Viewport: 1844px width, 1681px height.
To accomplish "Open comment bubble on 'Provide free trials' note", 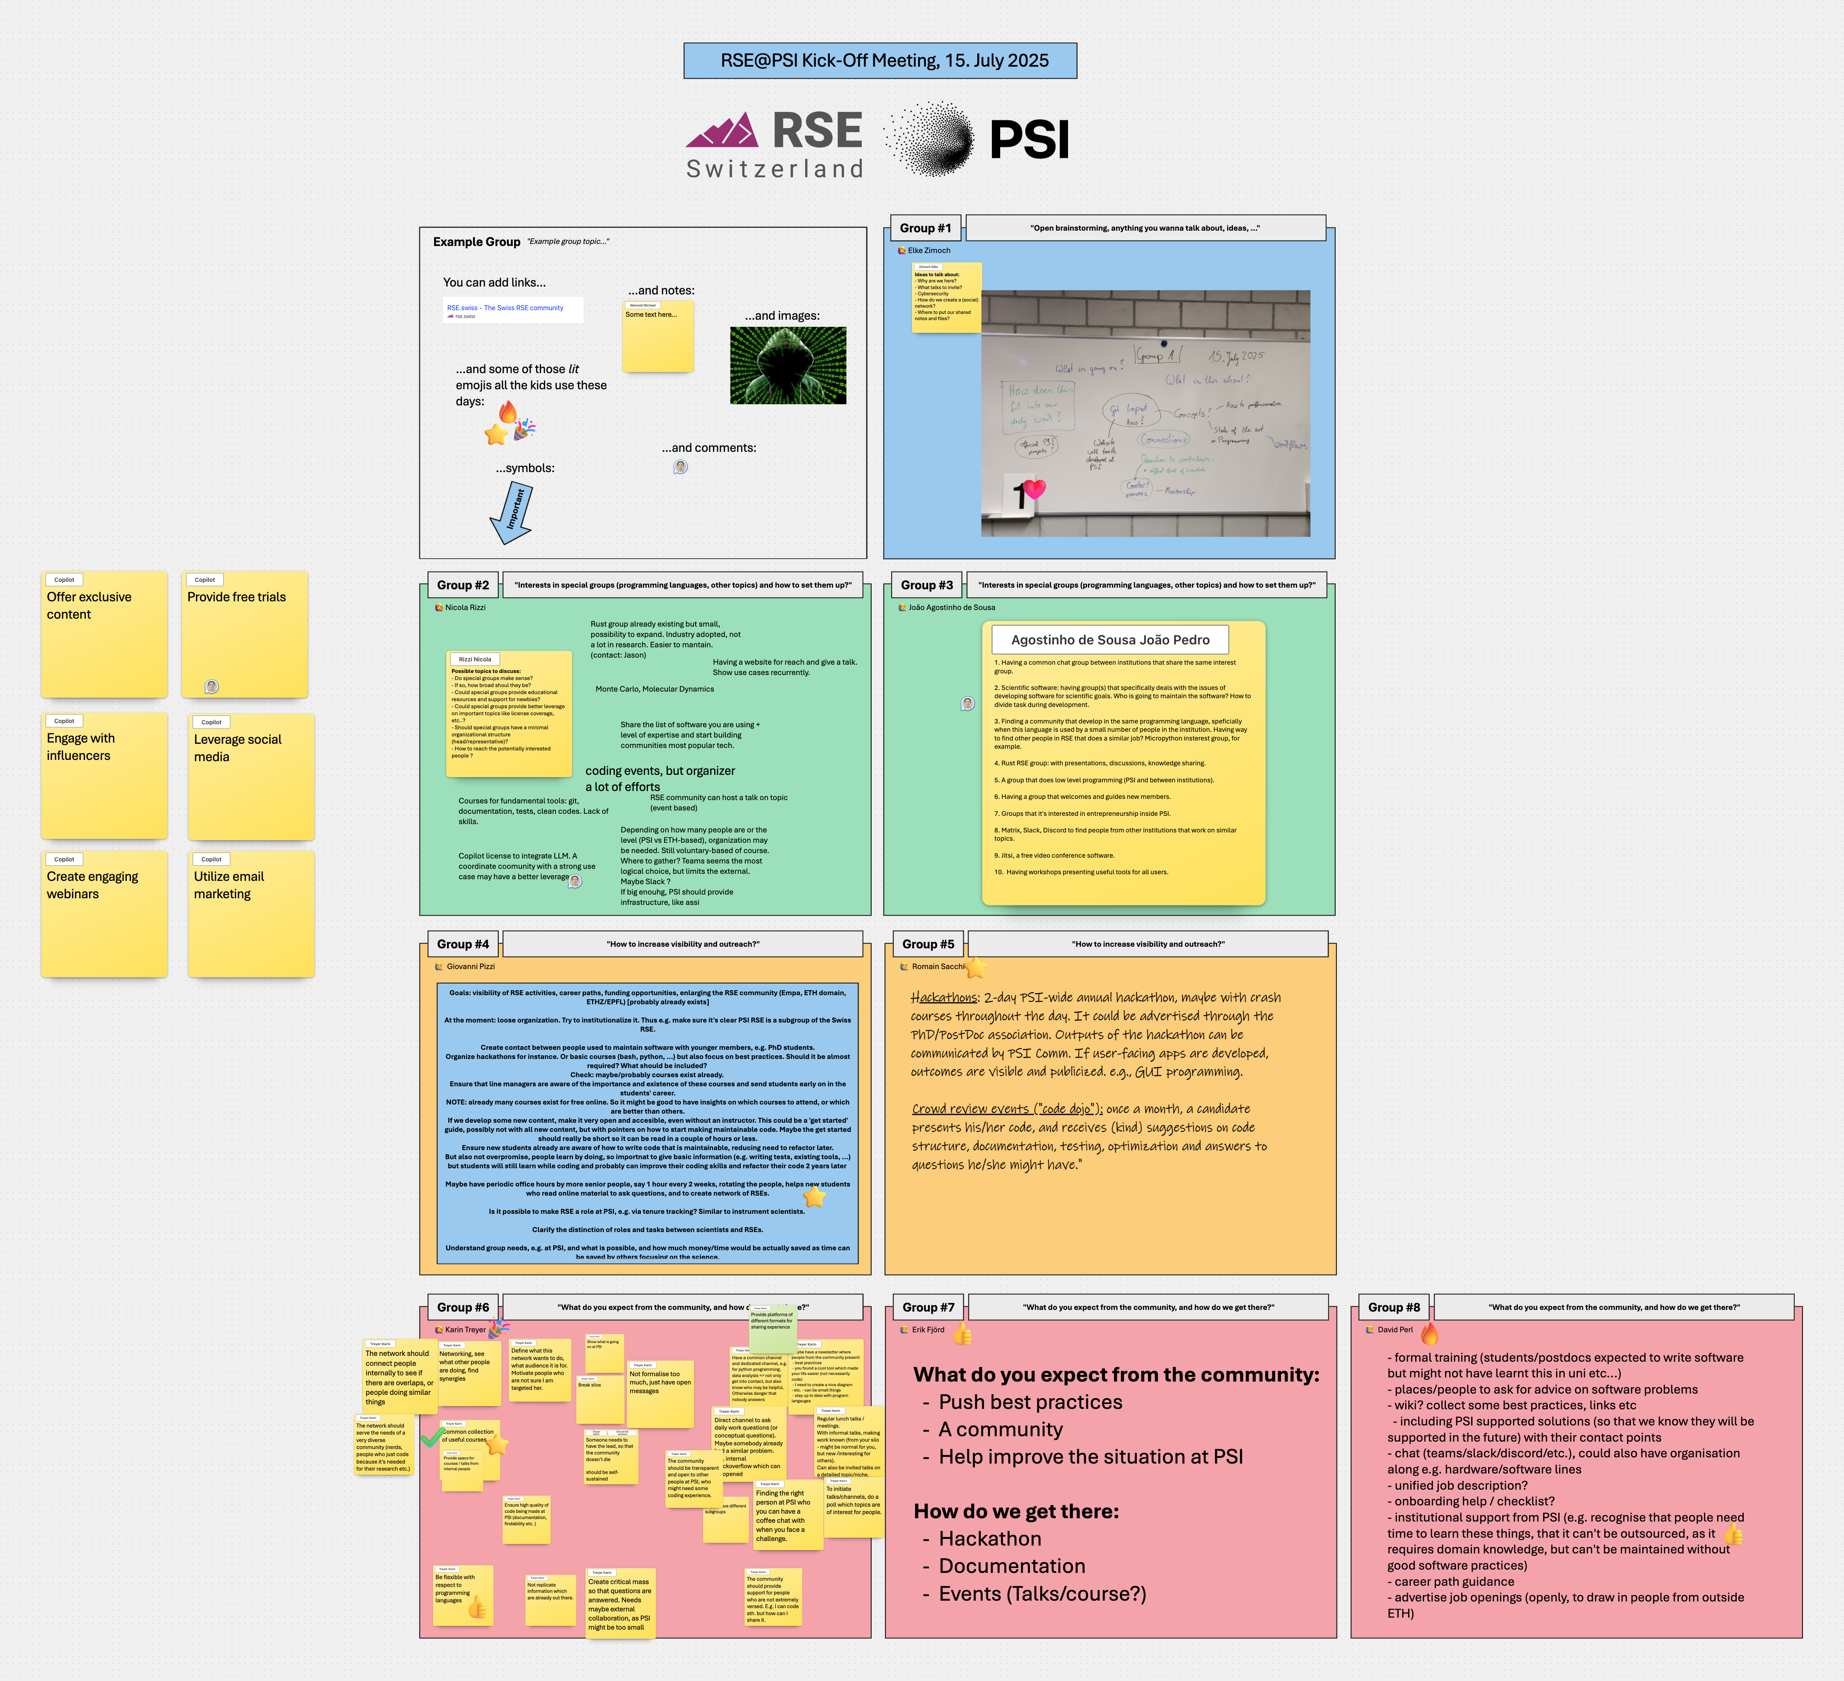I will tap(211, 686).
